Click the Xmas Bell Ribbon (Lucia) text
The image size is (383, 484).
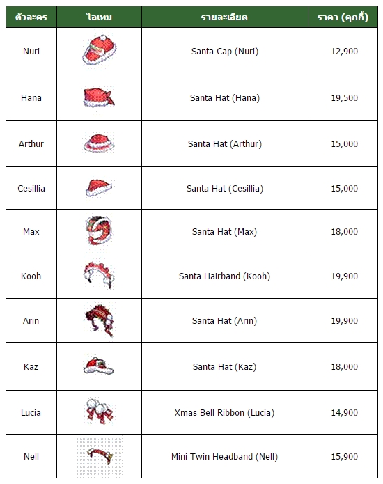[224, 413]
